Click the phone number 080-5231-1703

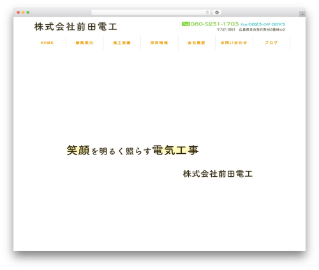click(x=214, y=24)
